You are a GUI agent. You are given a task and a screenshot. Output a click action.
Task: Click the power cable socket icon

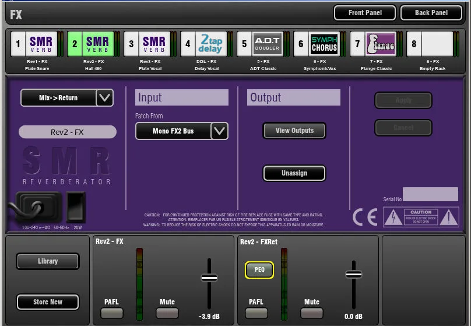tap(38, 207)
